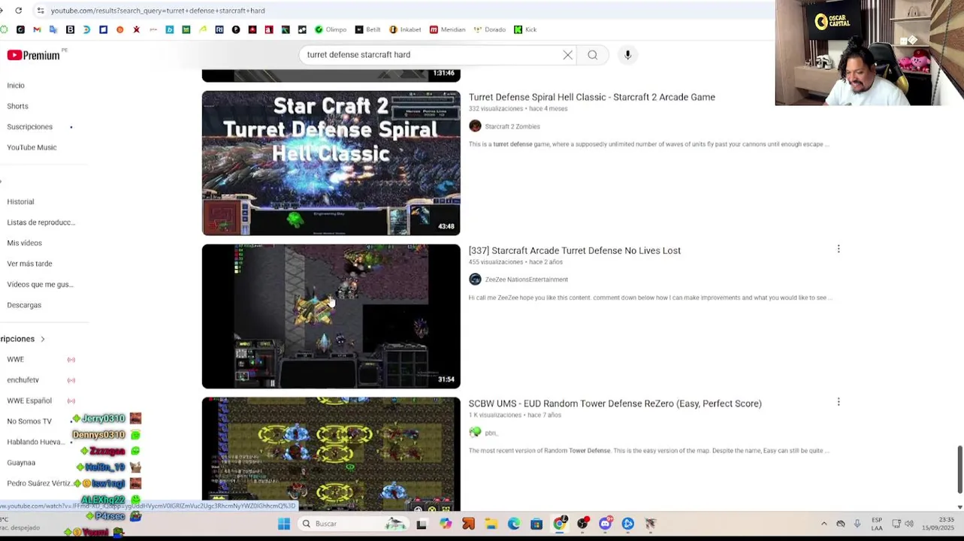Screen dimensions: 964x541
Task: Expand the Suscripciones section chevron
Action: 43,339
